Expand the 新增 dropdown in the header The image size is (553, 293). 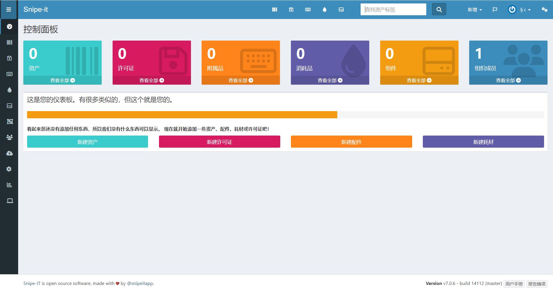tap(474, 9)
